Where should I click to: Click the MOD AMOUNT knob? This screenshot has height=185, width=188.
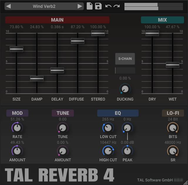coord(17,151)
